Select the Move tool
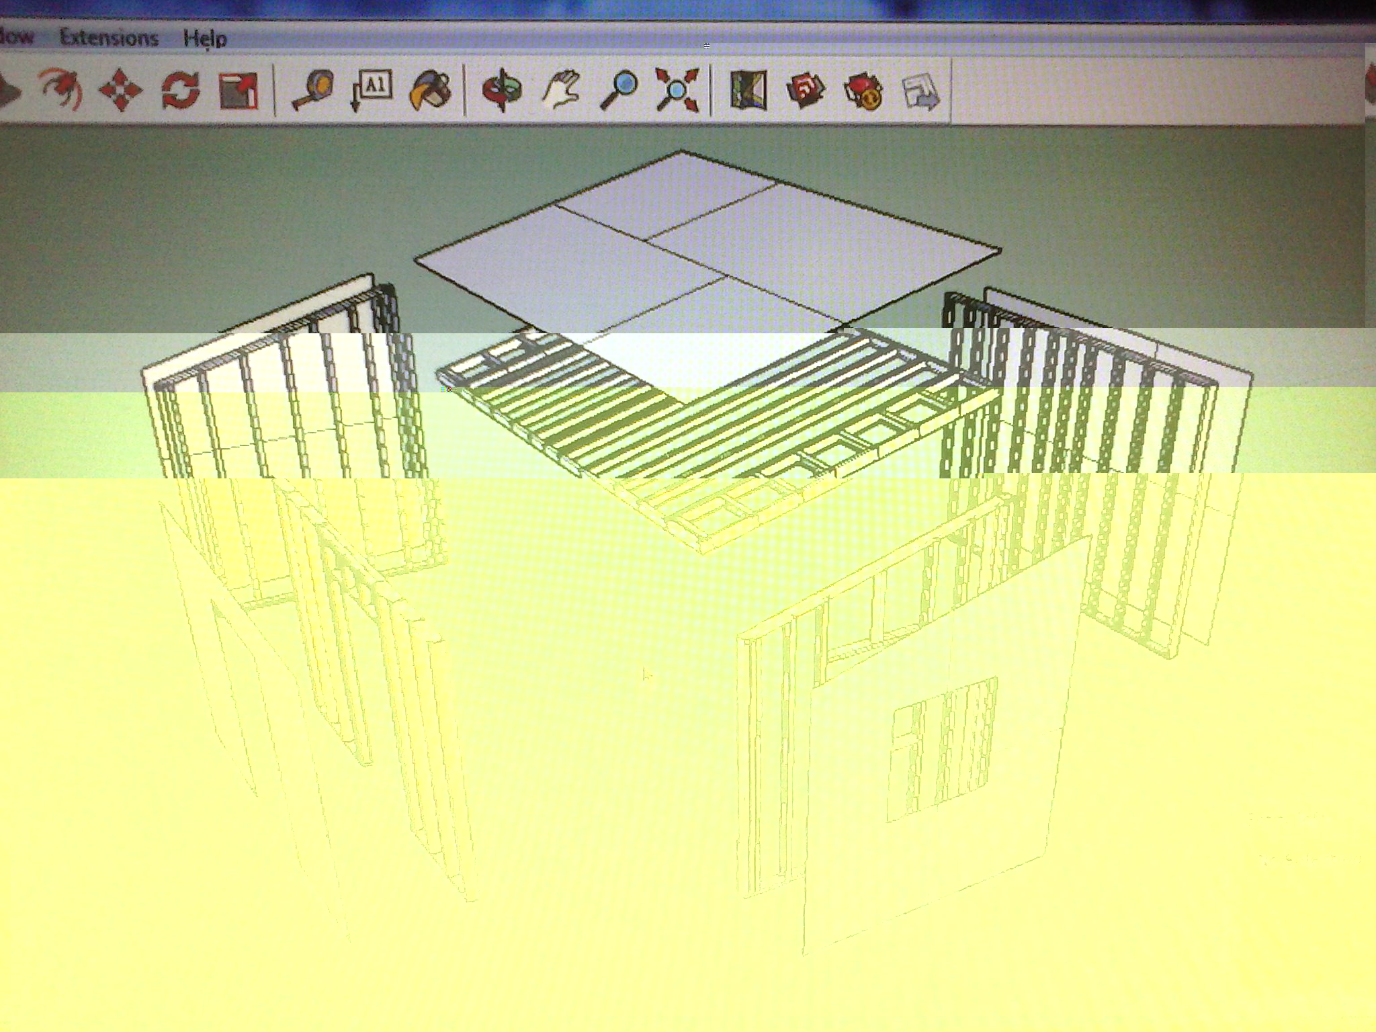Image resolution: width=1376 pixels, height=1032 pixels. point(120,89)
